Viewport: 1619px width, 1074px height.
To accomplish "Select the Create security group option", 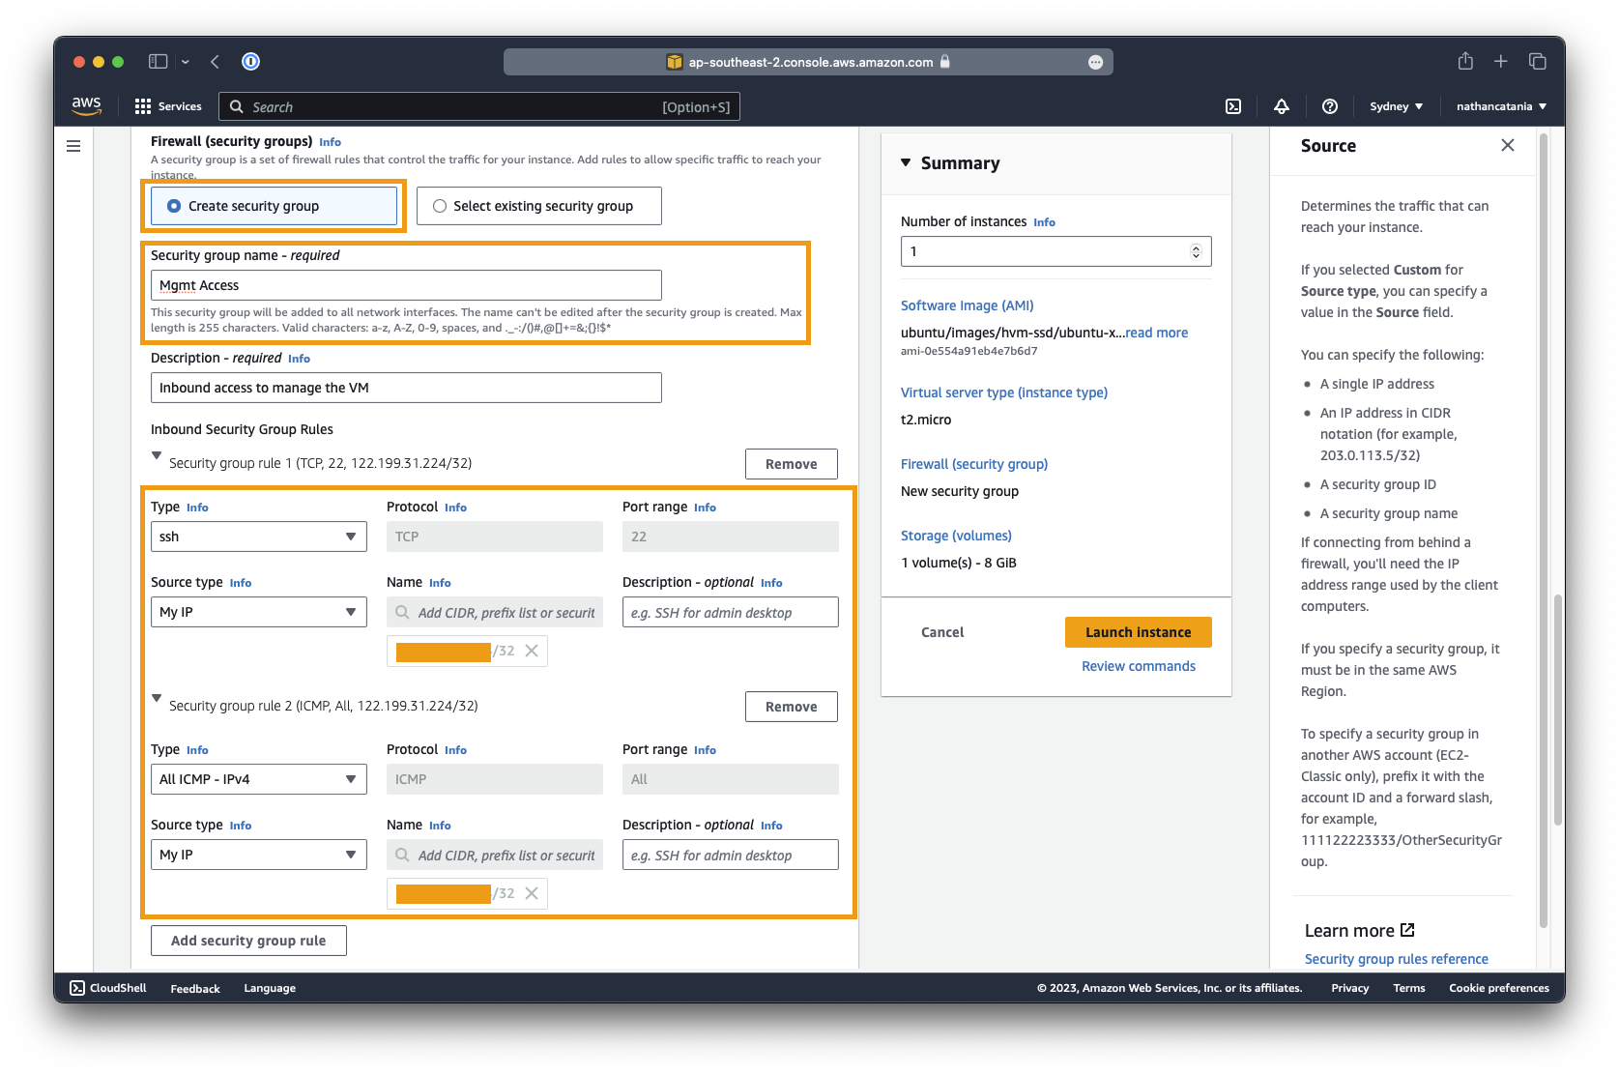I will tap(175, 206).
